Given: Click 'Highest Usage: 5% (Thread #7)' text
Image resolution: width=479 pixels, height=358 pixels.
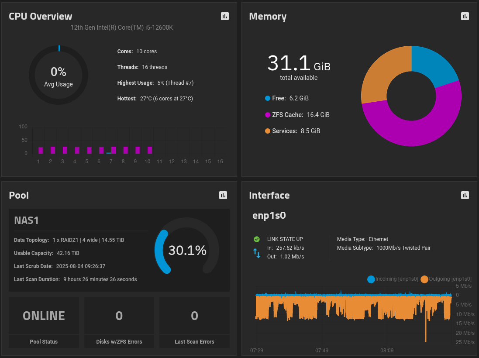Looking at the screenshot, I should point(155,83).
